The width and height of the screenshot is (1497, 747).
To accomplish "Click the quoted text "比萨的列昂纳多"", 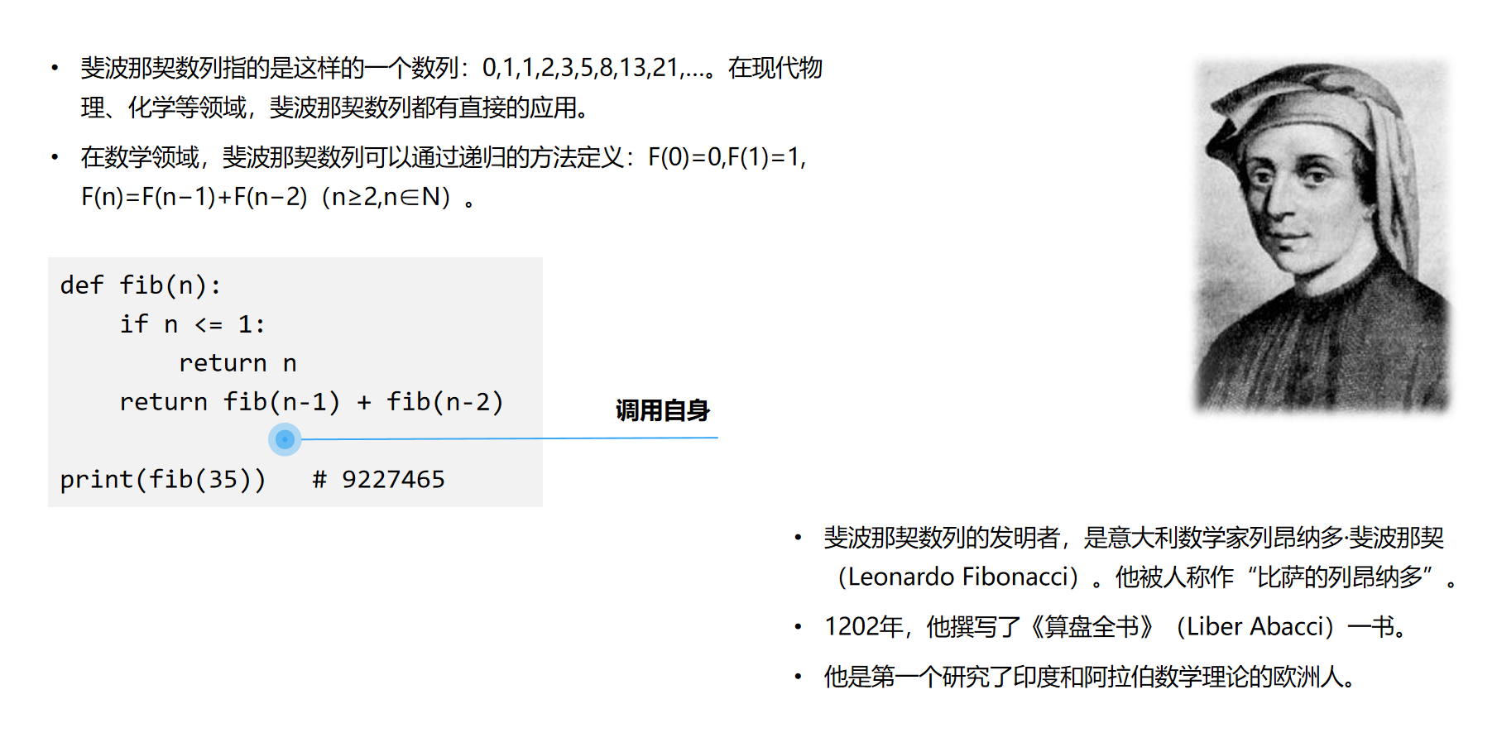I will [x=1339, y=577].
